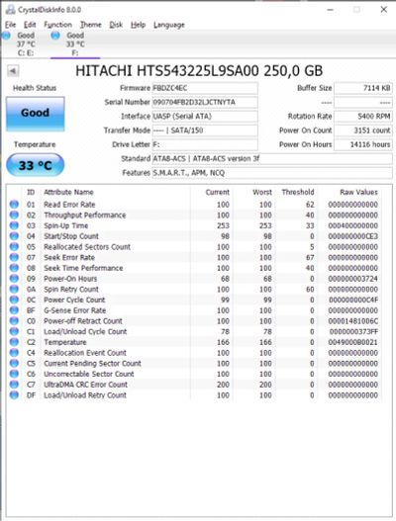
Task: Open the Language menu
Action: coord(168,25)
